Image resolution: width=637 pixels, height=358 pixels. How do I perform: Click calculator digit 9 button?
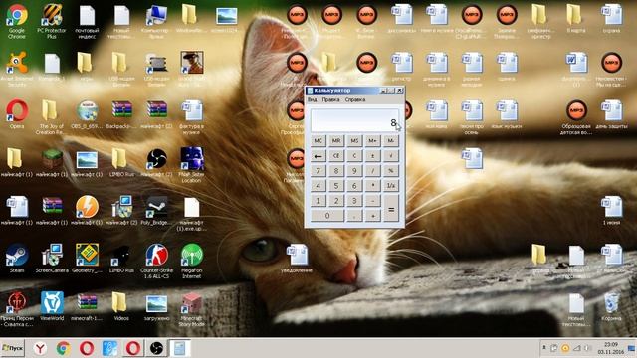354,171
